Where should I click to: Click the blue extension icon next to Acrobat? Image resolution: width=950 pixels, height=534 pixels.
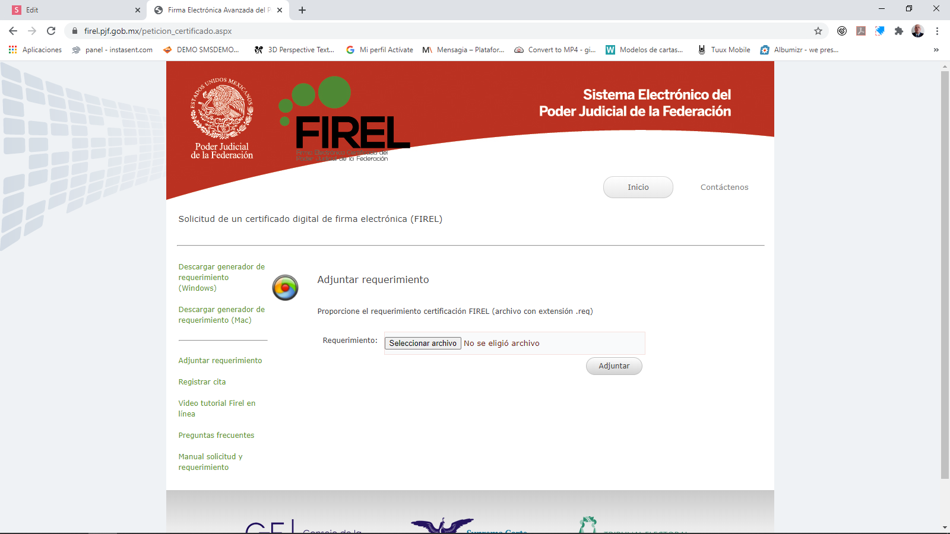point(880,31)
